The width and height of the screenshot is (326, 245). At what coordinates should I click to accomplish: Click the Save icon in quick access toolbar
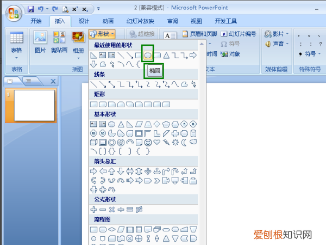pyautogui.click(x=30, y=9)
